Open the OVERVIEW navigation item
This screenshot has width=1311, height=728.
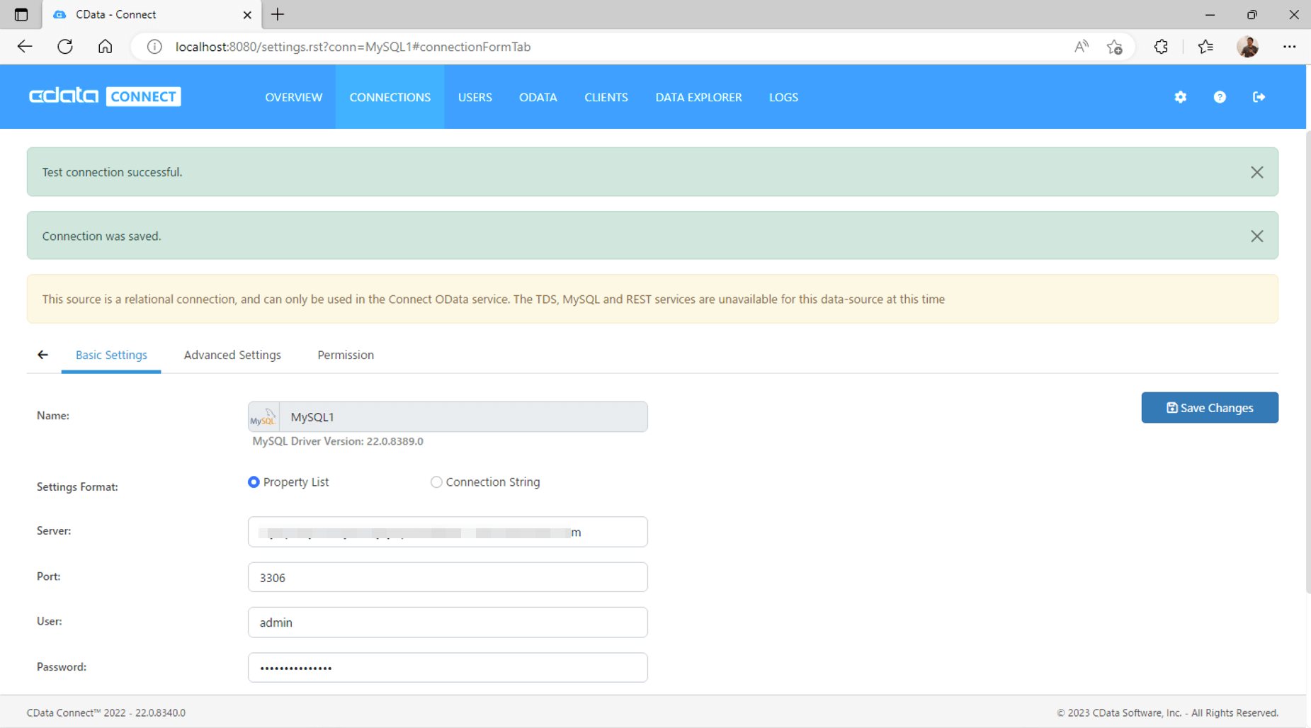pyautogui.click(x=294, y=97)
